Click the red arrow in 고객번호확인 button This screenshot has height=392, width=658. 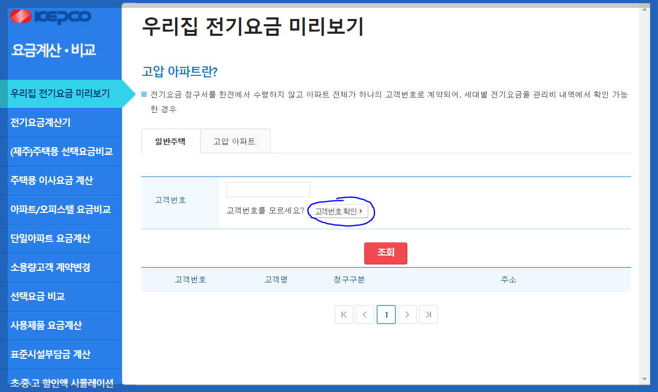pyautogui.click(x=361, y=210)
